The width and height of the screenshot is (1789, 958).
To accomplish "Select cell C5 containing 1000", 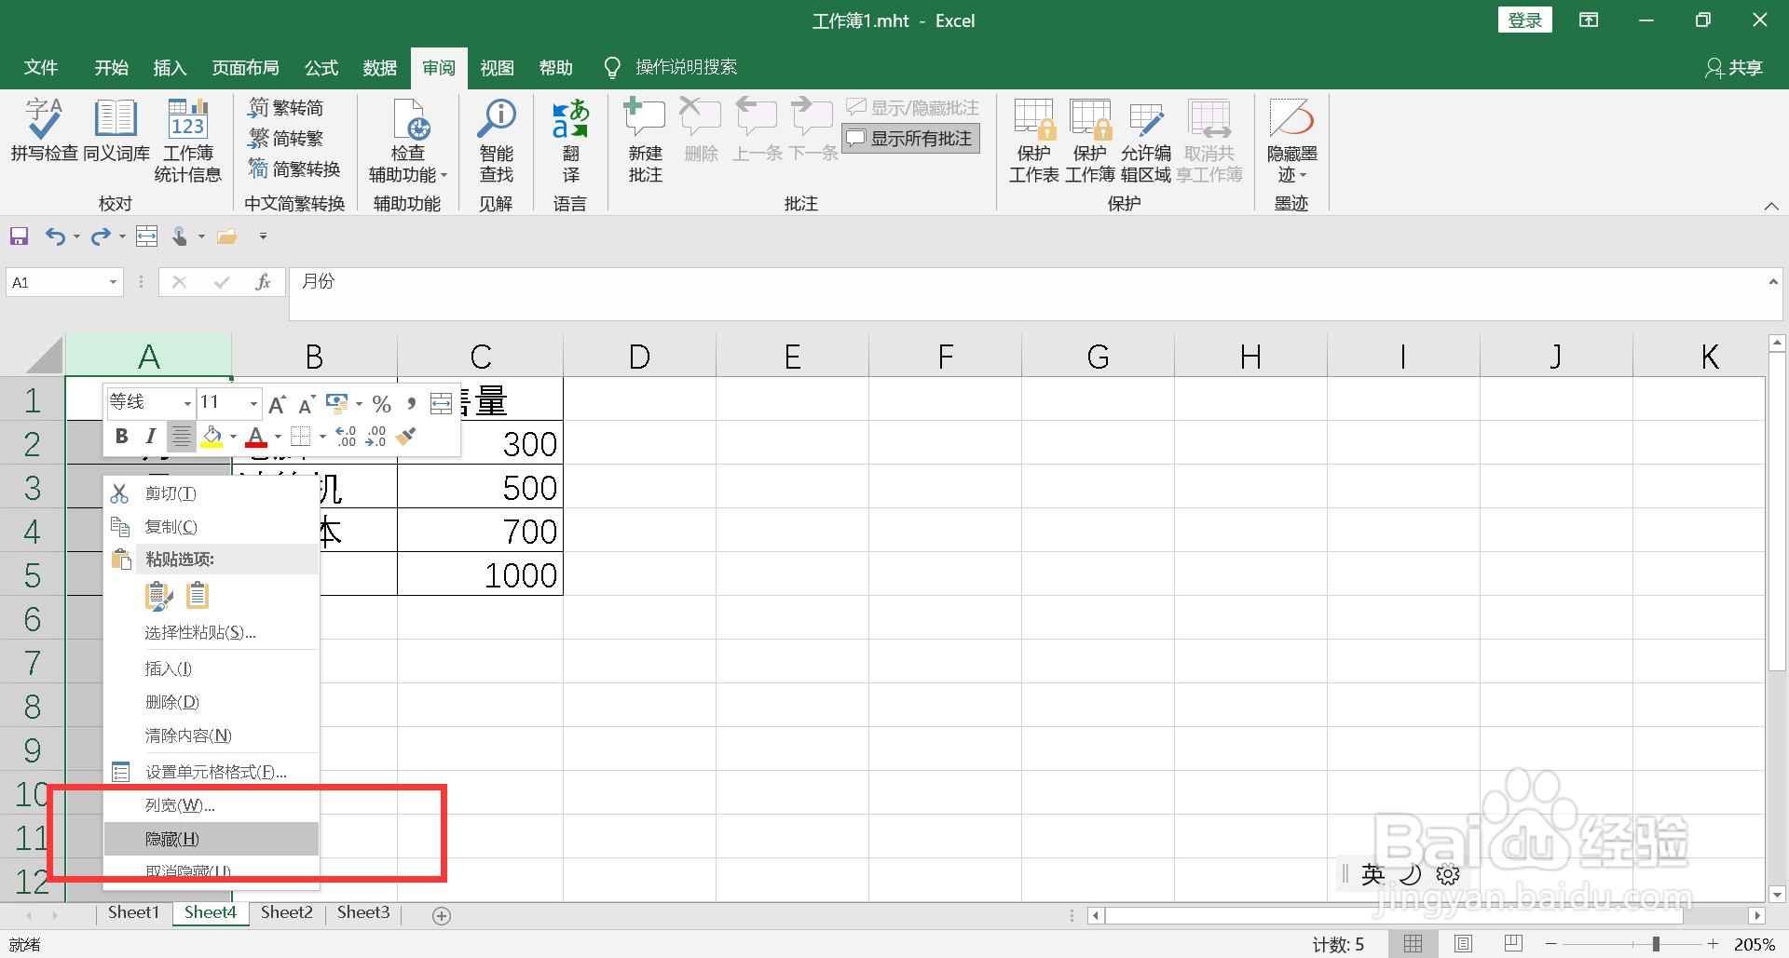I will tap(480, 574).
